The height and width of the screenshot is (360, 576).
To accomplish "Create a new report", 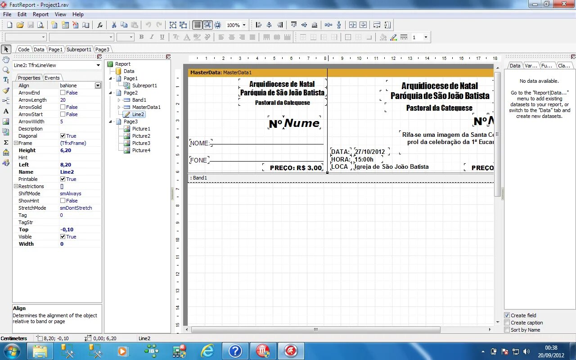I will pos(9,25).
